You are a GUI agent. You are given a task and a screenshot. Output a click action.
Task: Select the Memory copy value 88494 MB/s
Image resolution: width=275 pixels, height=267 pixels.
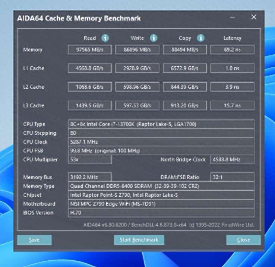tap(185, 50)
